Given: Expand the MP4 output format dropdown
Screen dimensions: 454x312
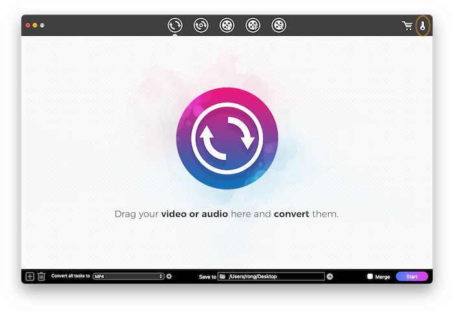Looking at the screenshot, I should coord(128,276).
